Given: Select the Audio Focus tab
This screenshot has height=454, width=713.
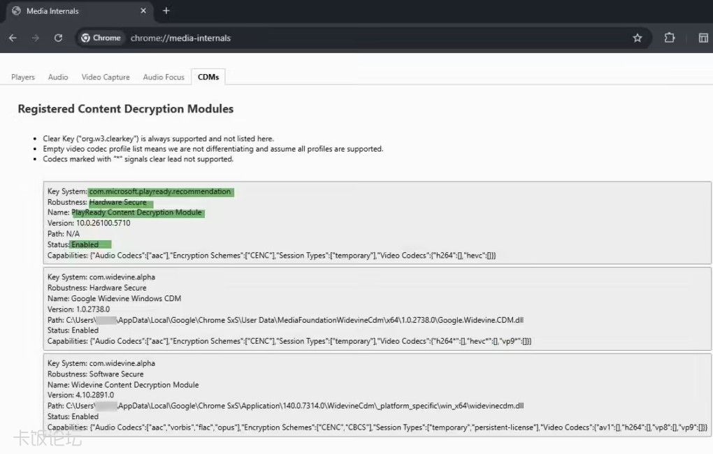Looking at the screenshot, I should pos(164,77).
